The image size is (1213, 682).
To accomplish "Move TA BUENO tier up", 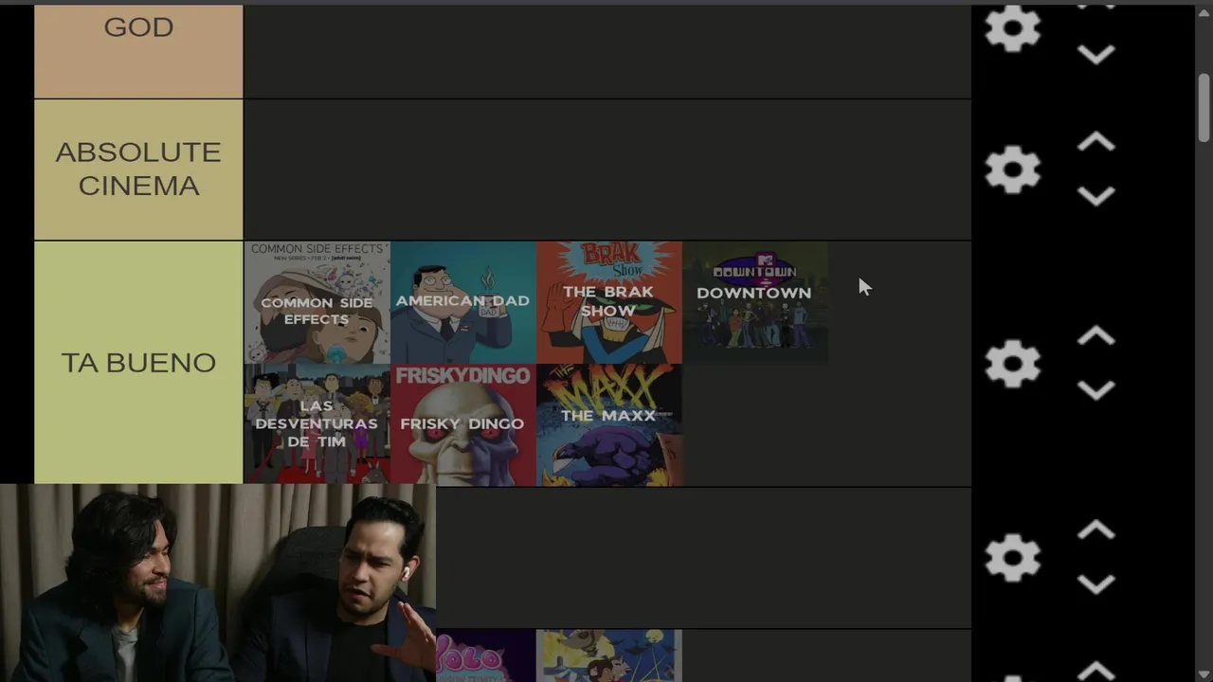I will click(x=1096, y=336).
